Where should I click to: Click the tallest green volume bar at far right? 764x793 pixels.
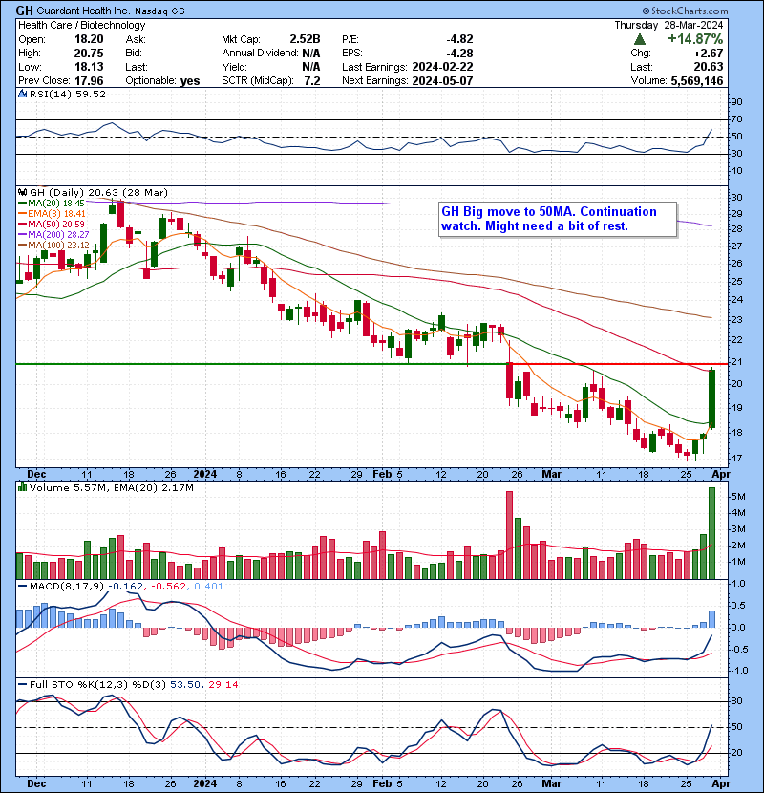pos(711,533)
